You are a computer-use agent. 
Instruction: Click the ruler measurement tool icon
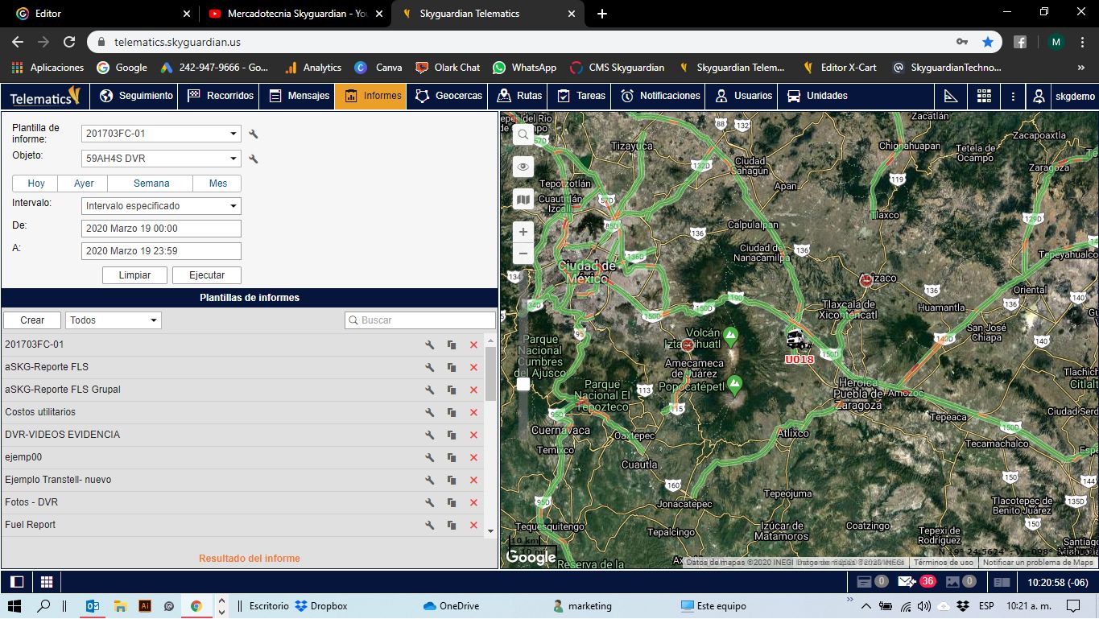(x=951, y=96)
